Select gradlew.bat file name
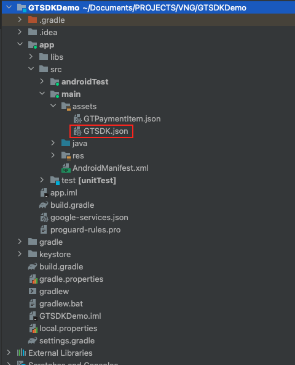The width and height of the screenshot is (295, 365). pyautogui.click(x=61, y=303)
